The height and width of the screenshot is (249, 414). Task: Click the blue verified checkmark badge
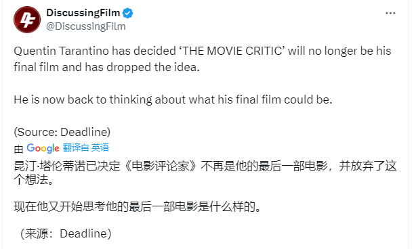[128, 13]
